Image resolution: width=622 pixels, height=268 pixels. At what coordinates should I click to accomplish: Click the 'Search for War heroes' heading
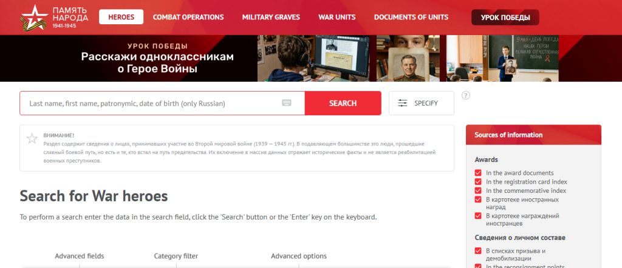click(x=94, y=196)
